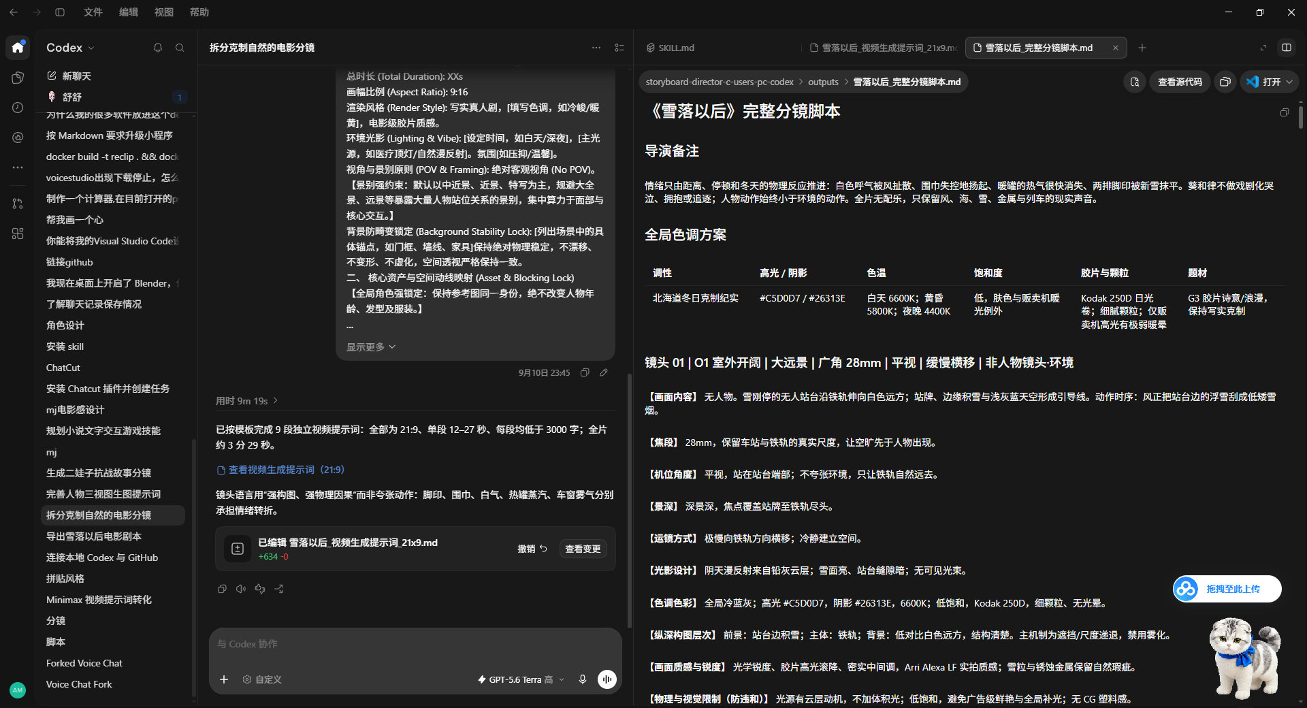Screen dimensions: 1307x708
Task: Expand the 用时 9m 19s details
Action: click(247, 401)
